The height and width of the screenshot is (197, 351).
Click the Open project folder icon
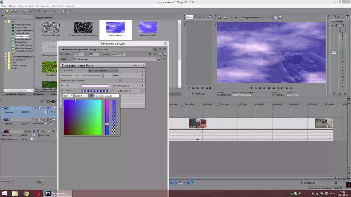[x=7, y=11]
